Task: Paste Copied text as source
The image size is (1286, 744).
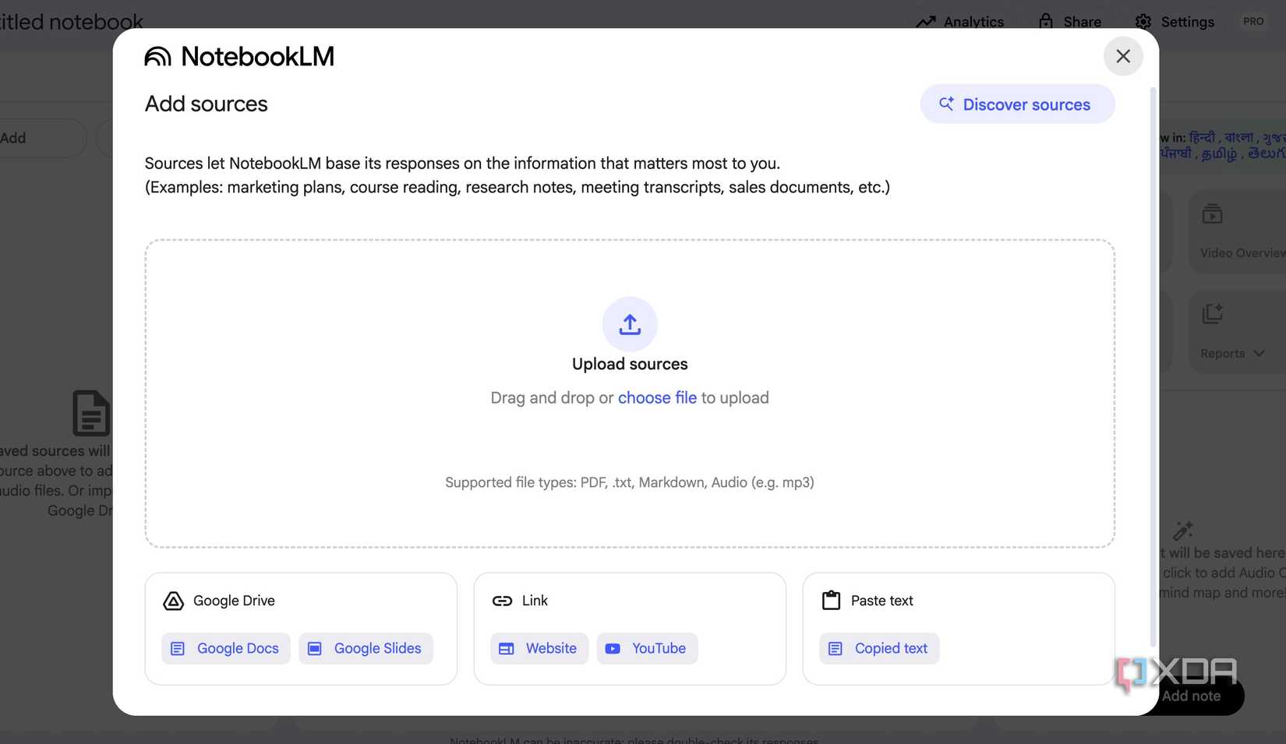Action: (x=879, y=648)
